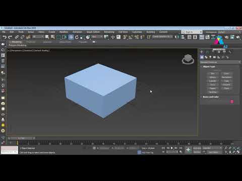Image resolution: width=242 pixels, height=181 pixels.
Task: Switch command panel to Hierarchy tab
Action: (213, 52)
